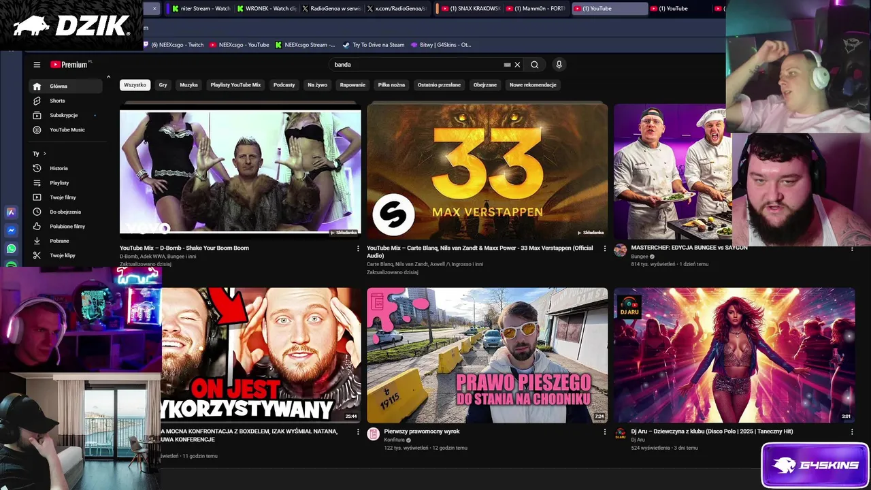Click inside the search field with banda
The image size is (871, 490).
415,65
